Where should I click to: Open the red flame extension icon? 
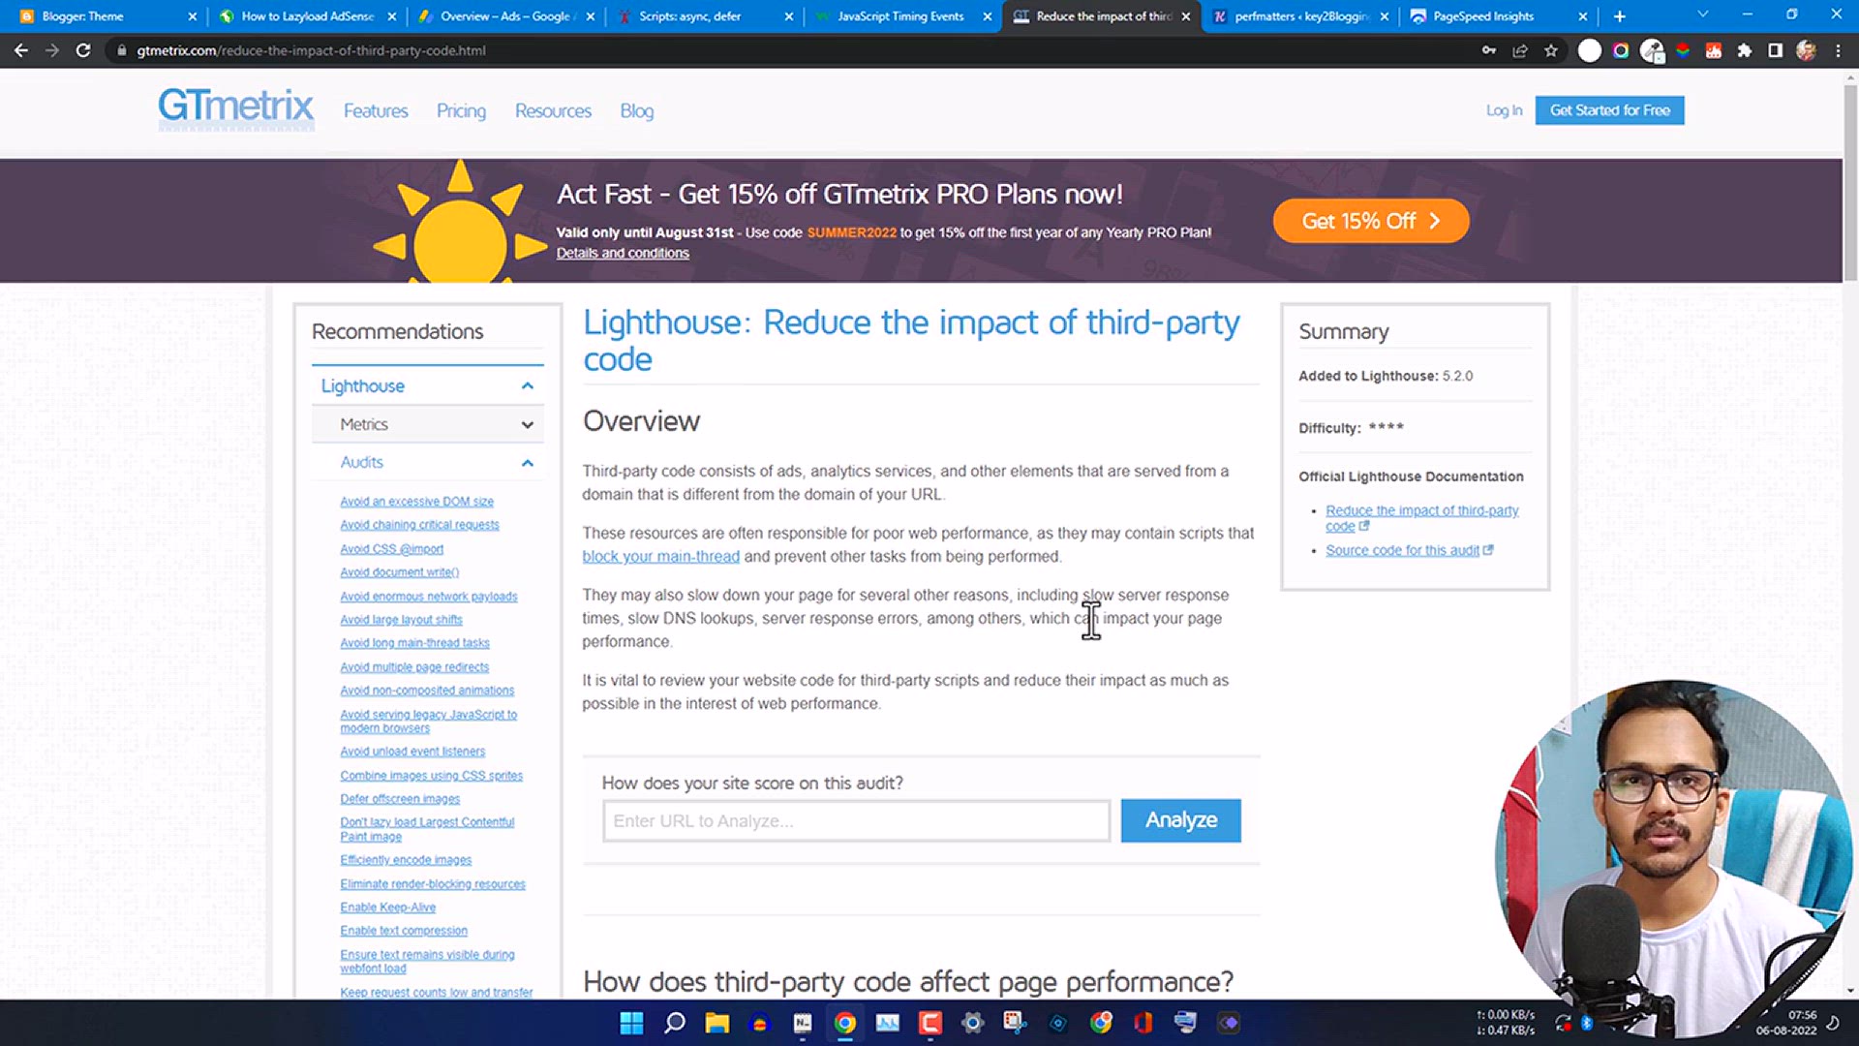pyautogui.click(x=1714, y=50)
